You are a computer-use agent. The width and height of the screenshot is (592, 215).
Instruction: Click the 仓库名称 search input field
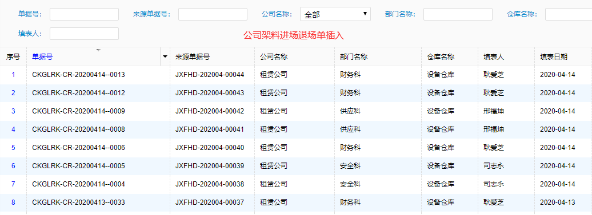(x=568, y=14)
